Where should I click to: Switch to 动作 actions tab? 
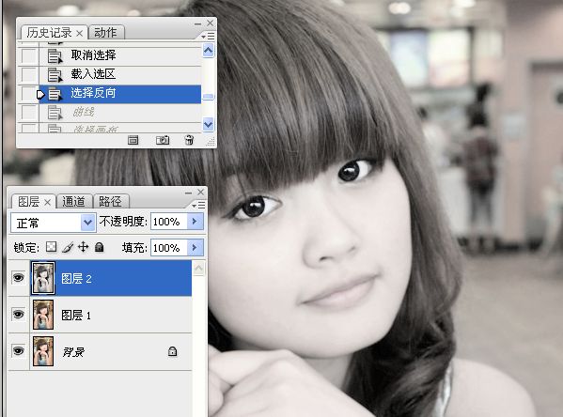(x=105, y=33)
